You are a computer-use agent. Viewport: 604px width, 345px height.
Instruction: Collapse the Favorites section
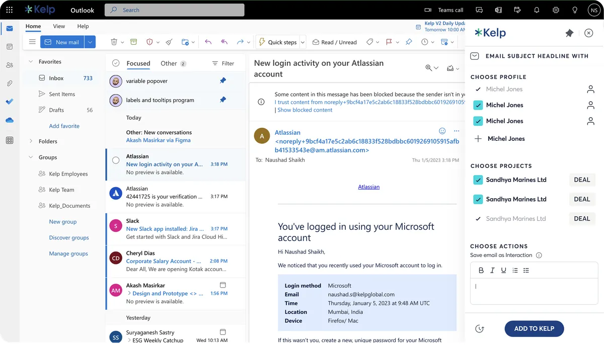[31, 62]
